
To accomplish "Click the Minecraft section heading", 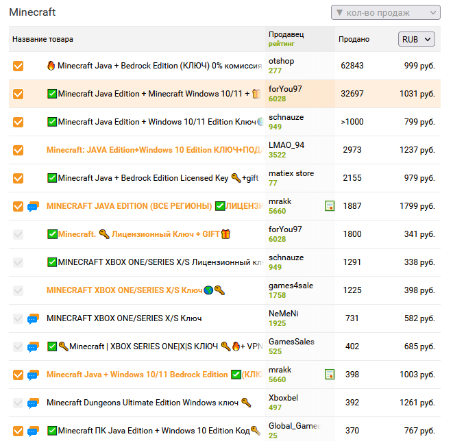I will (x=32, y=12).
